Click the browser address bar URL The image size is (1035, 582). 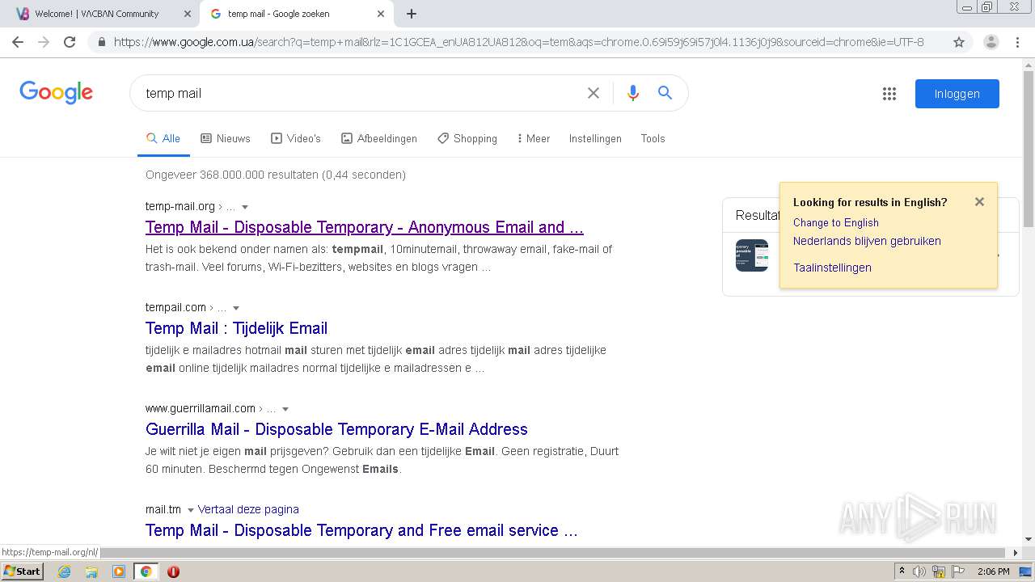[x=518, y=42]
